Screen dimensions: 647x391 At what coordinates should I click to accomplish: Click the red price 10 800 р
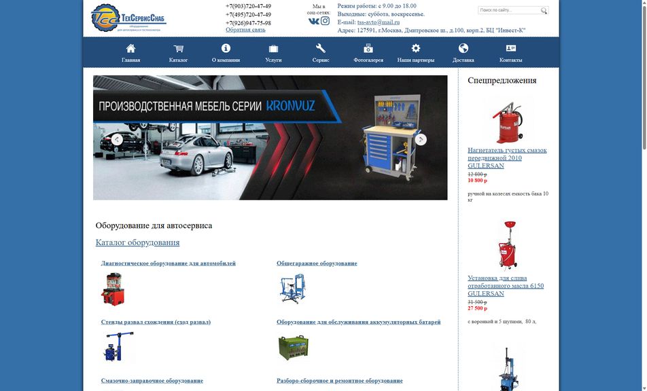pyautogui.click(x=477, y=181)
